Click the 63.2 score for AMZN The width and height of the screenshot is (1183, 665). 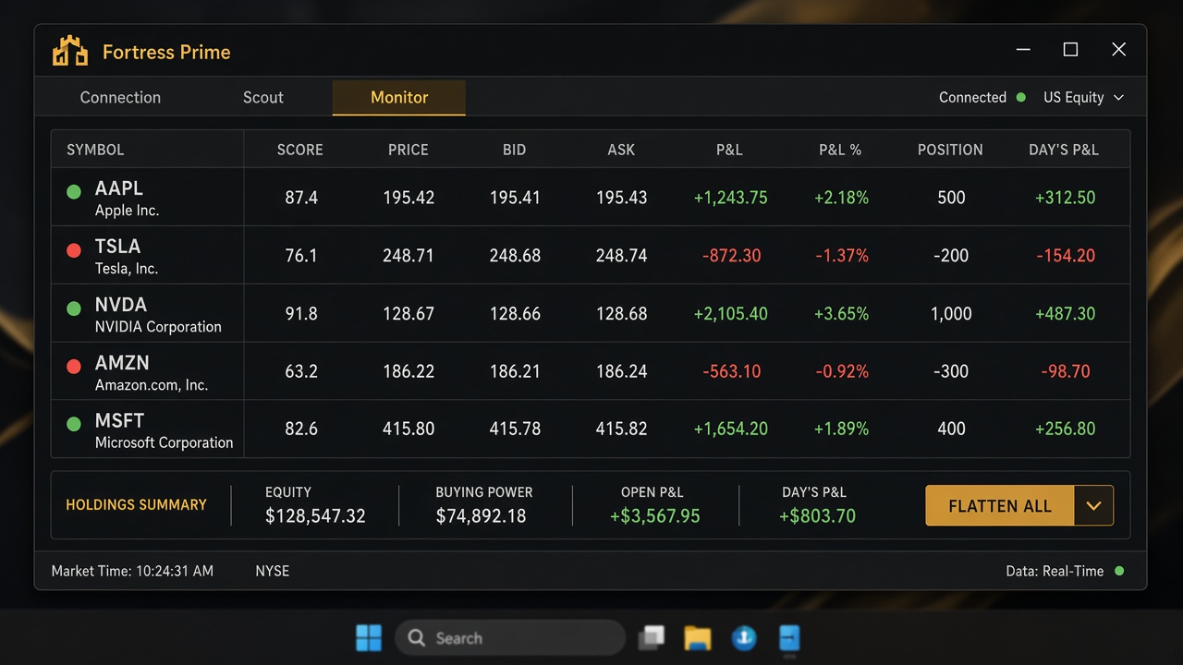301,371
